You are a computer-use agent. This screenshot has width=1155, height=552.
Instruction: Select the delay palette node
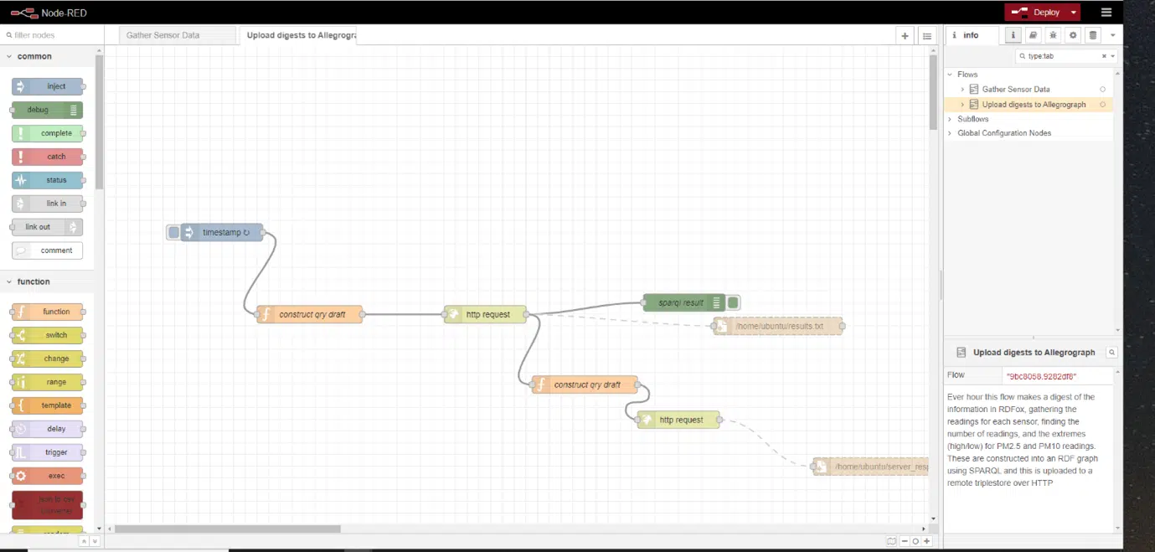48,429
